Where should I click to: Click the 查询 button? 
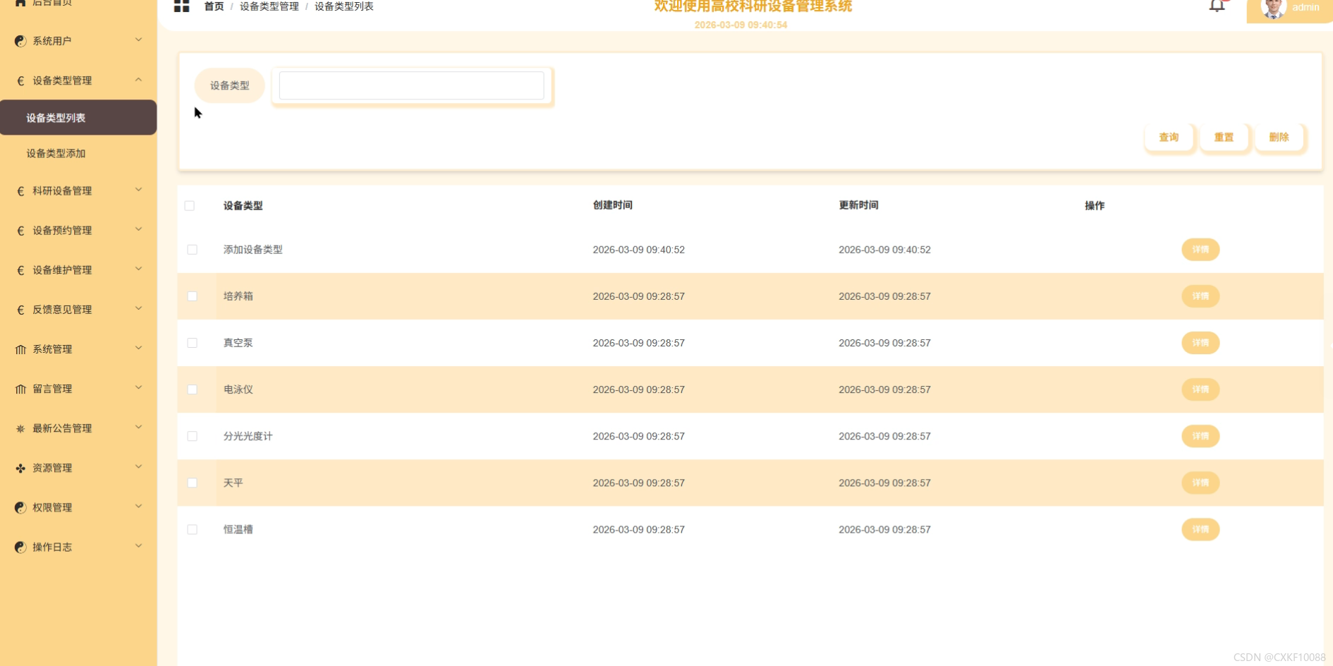click(1169, 137)
